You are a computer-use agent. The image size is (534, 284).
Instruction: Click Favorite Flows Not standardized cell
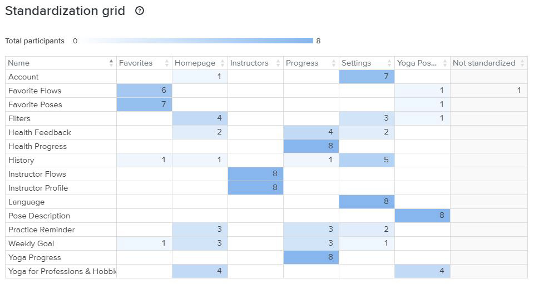pyautogui.click(x=489, y=91)
